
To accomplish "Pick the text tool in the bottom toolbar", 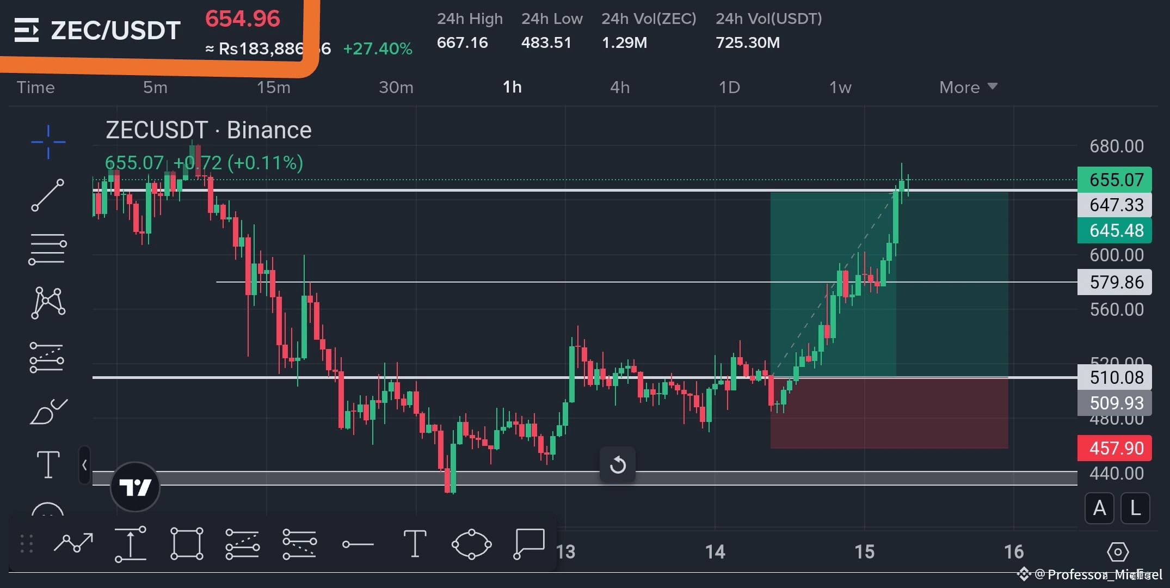I will click(415, 544).
